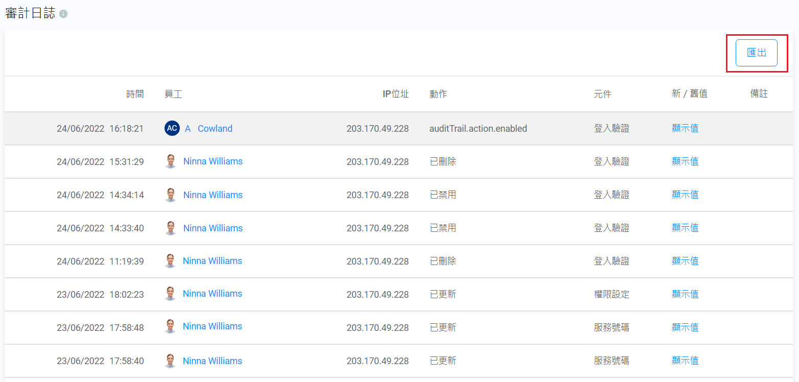This screenshot has width=799, height=382.
Task: Click Ninna Williams' avatar in the 17:58:40 row
Action: click(x=171, y=361)
